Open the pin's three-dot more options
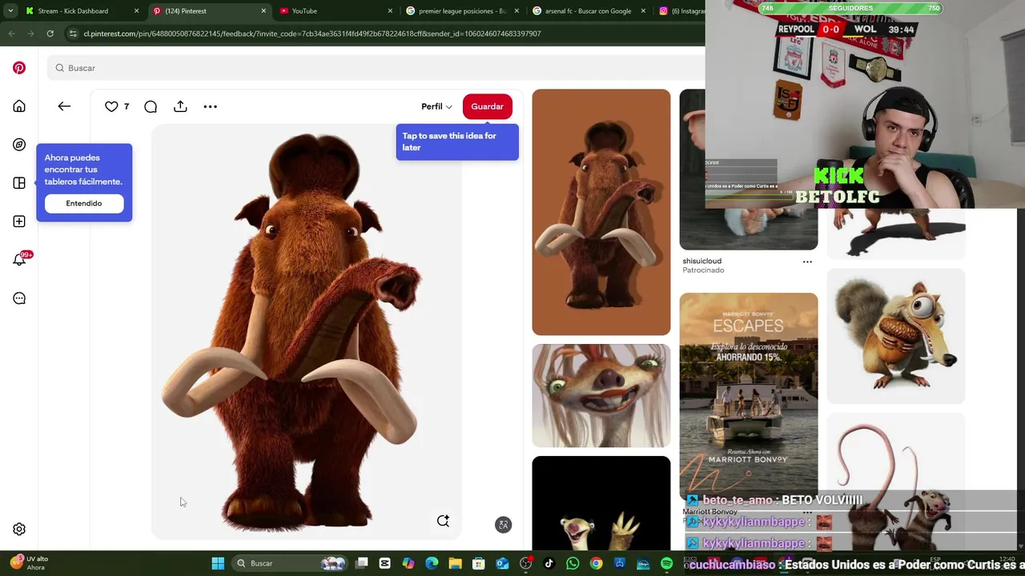 coord(210,106)
